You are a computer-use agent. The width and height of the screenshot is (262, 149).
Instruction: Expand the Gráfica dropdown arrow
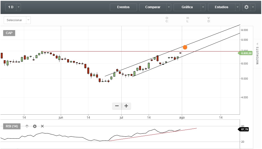(203, 7)
